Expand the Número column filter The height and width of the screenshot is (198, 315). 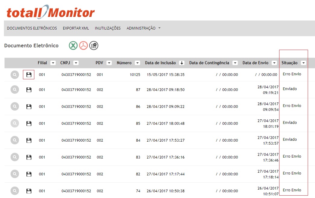click(137, 63)
